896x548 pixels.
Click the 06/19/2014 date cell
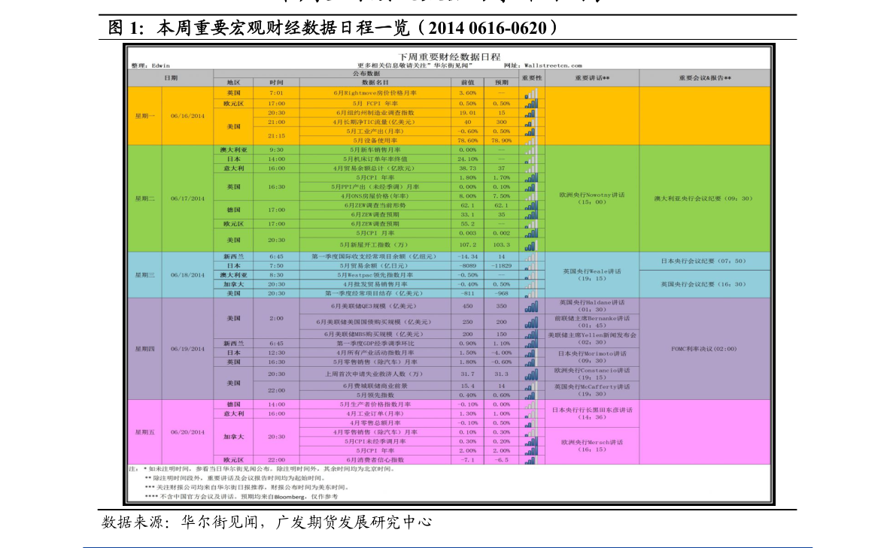tap(187, 349)
